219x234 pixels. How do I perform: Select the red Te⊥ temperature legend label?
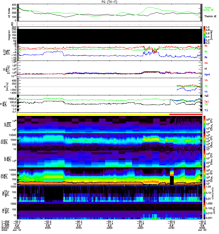(206, 101)
